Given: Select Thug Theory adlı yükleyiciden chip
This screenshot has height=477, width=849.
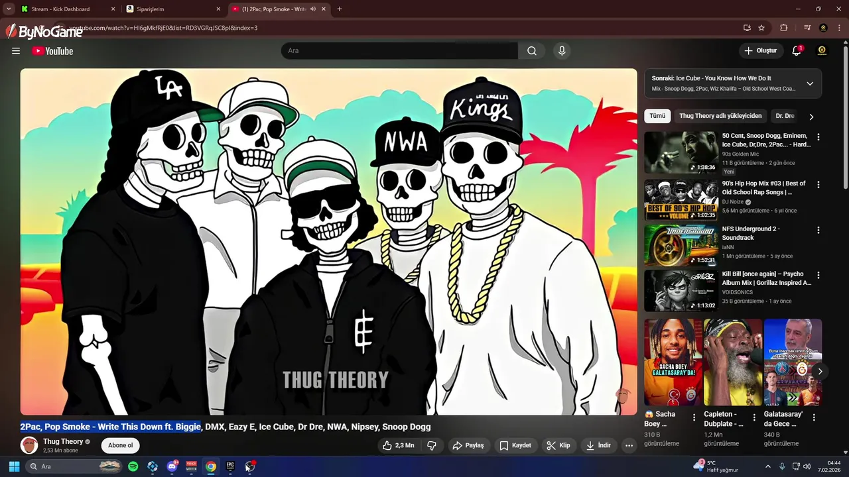Looking at the screenshot, I should coord(720,116).
